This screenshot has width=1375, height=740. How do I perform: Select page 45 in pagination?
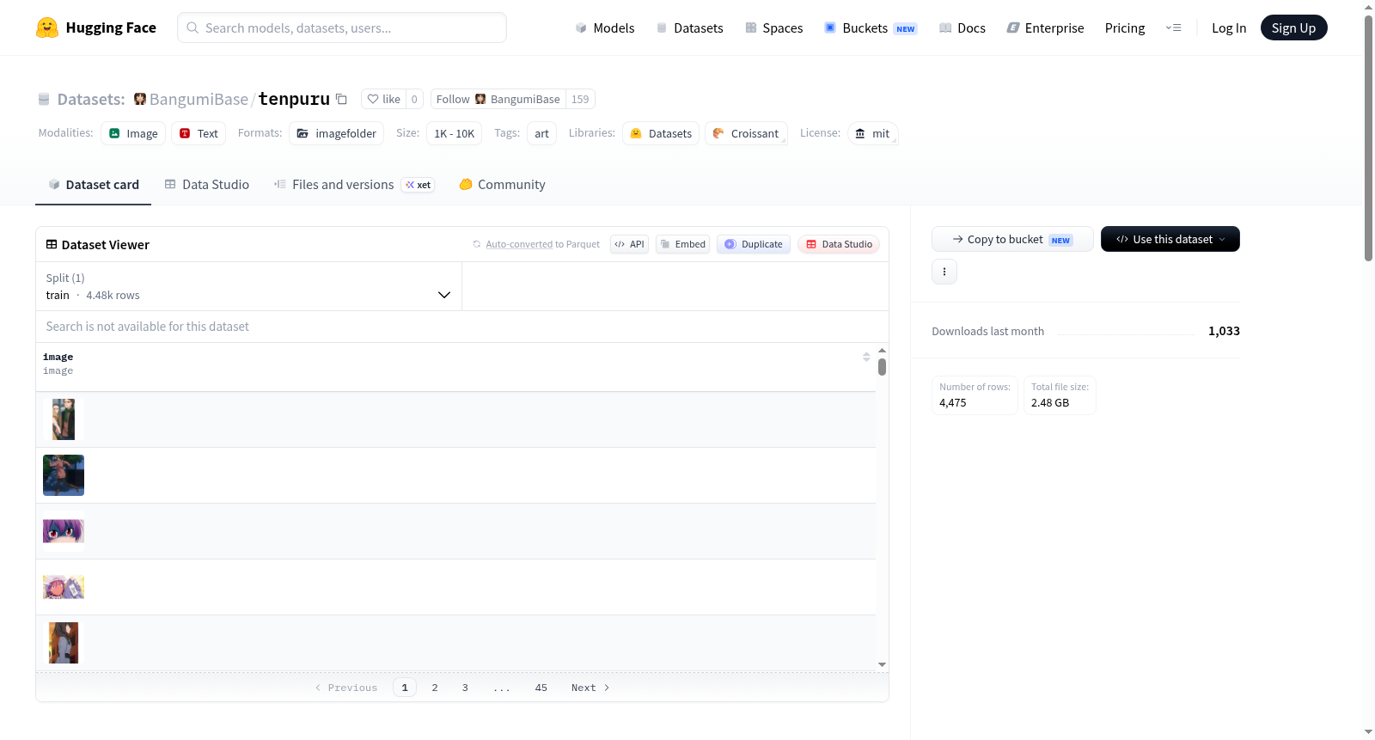[541, 688]
